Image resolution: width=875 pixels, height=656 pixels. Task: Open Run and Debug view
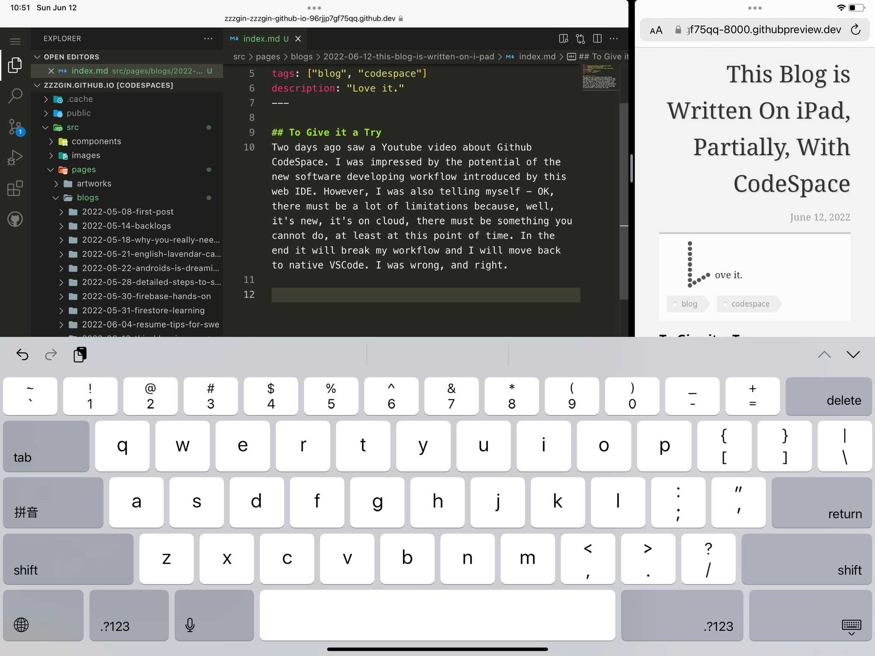tap(15, 157)
